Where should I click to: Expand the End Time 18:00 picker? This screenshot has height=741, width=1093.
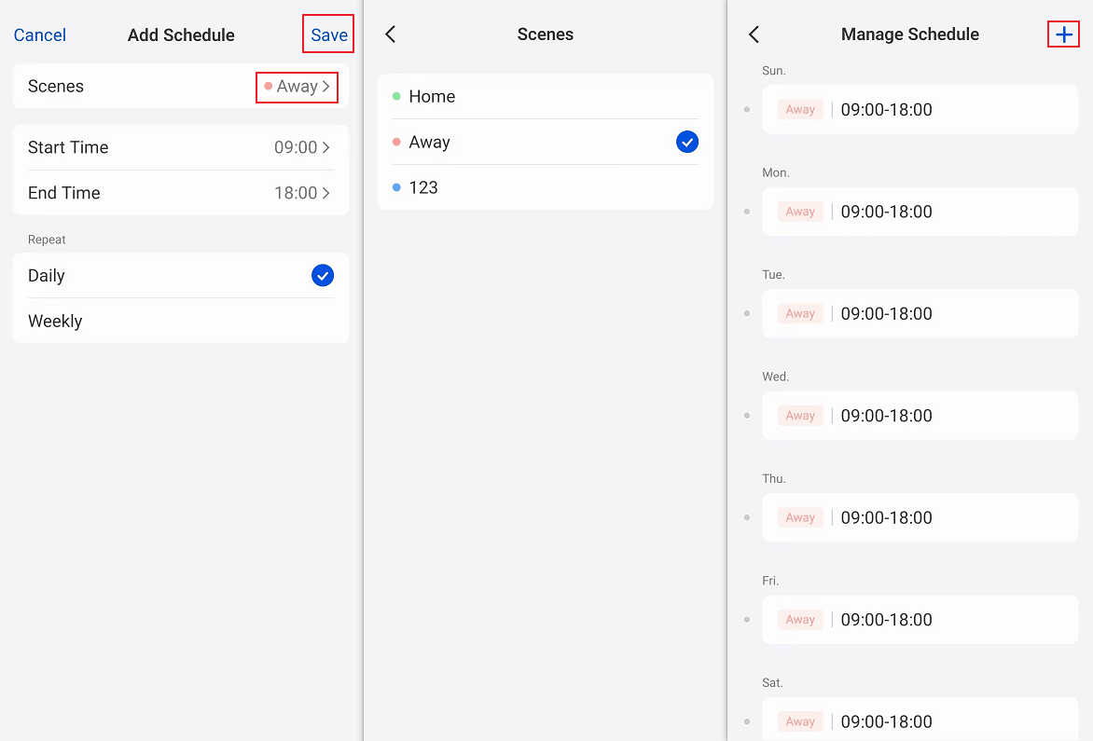click(x=301, y=193)
